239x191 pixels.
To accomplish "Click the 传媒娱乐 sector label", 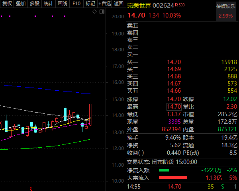I will (226, 6).
